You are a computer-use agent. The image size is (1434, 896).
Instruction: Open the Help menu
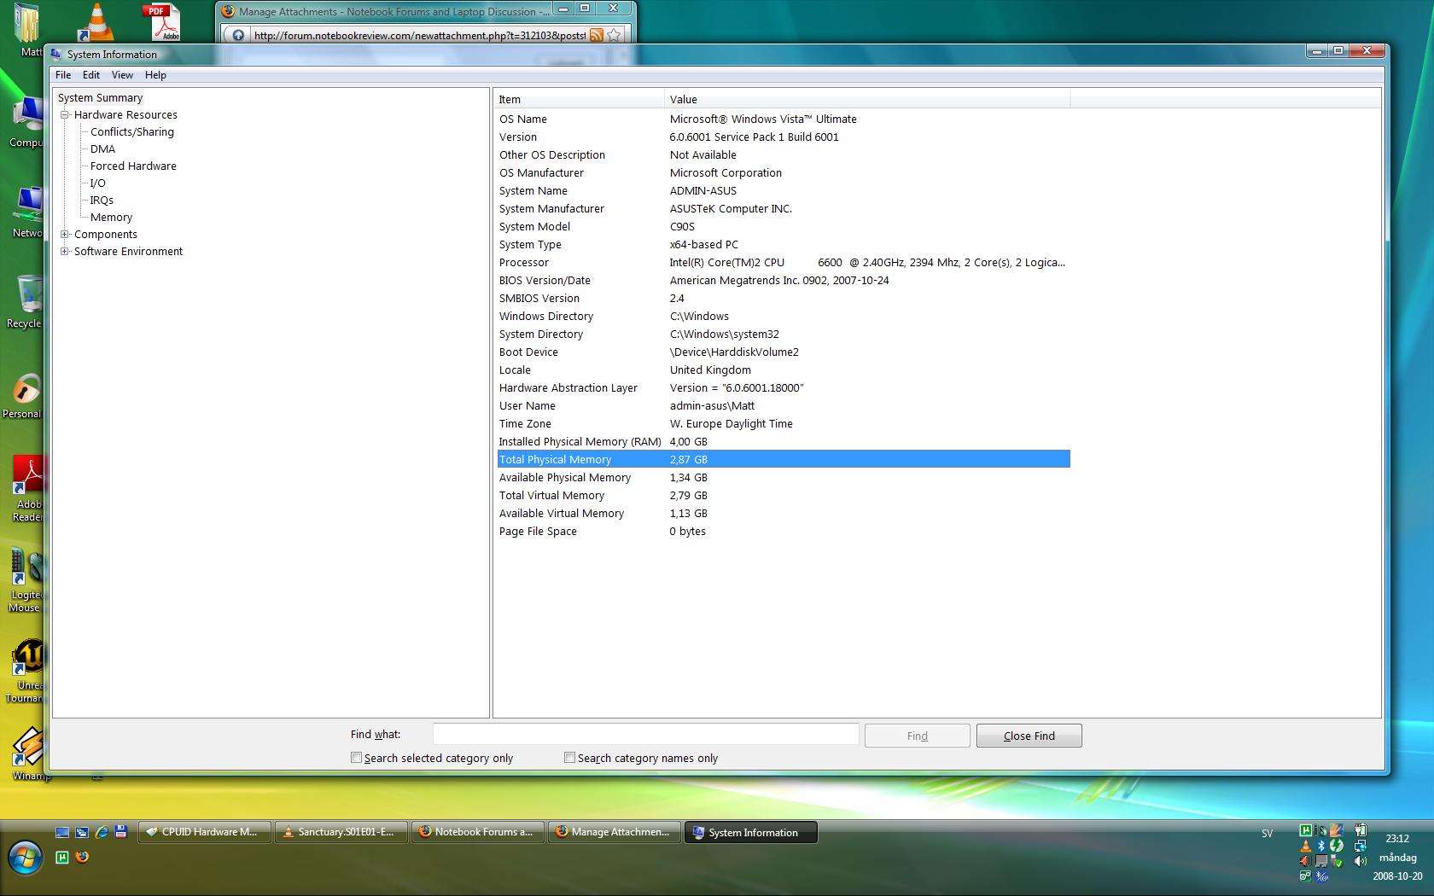155,75
